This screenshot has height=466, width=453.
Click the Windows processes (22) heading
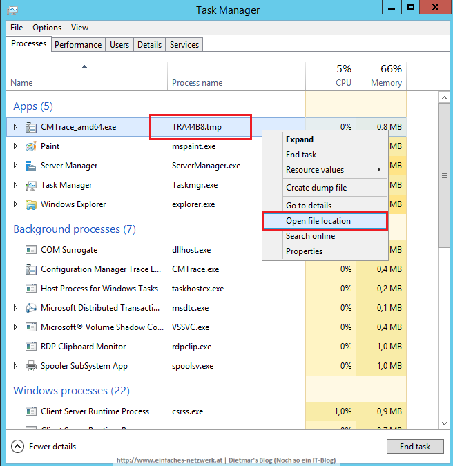[72, 391]
